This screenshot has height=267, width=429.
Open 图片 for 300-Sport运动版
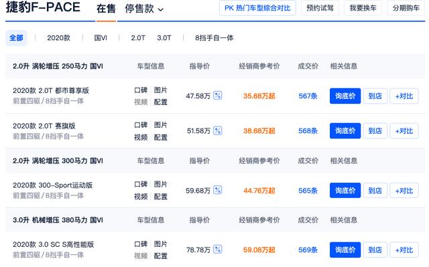coord(161,184)
